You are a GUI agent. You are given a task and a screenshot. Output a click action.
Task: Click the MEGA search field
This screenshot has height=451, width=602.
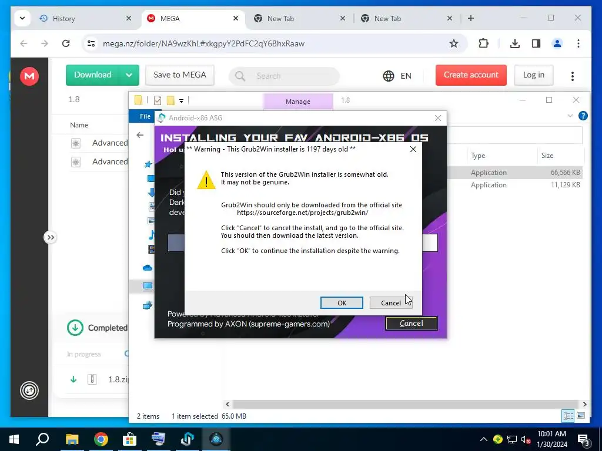(284, 76)
